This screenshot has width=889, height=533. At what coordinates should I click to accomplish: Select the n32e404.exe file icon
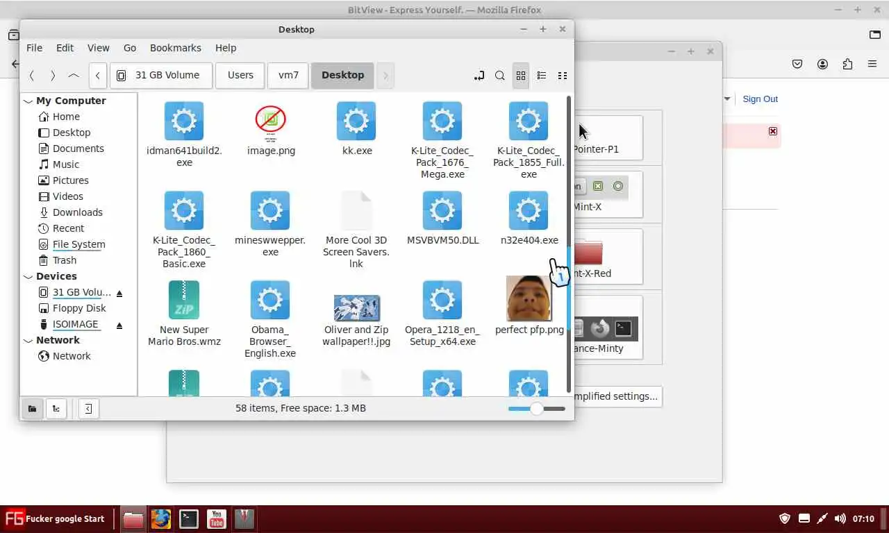pos(529,211)
